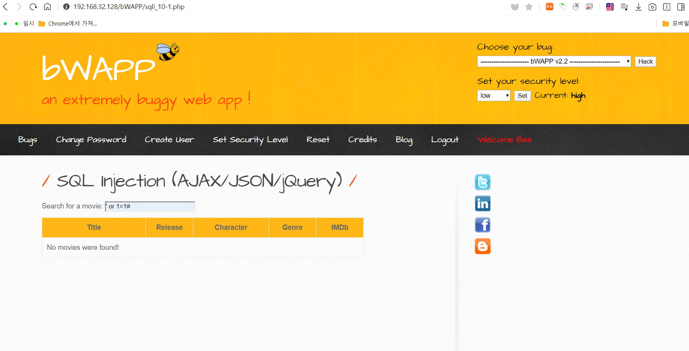This screenshot has width=689, height=351.
Task: Click the Set security level button
Action: click(x=522, y=96)
